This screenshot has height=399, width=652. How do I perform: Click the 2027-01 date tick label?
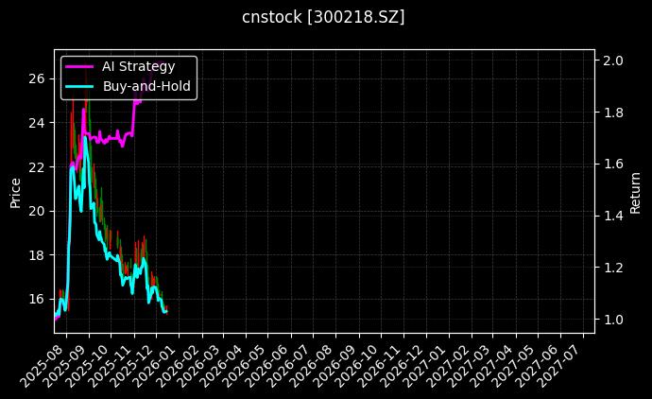426,365
